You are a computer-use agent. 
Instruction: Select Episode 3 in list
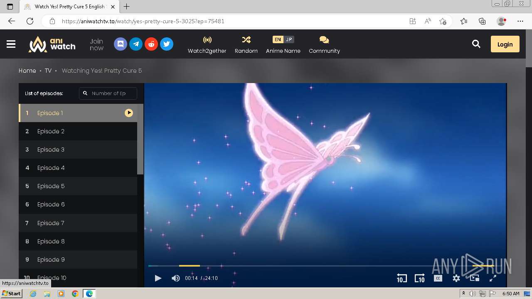[78, 149]
